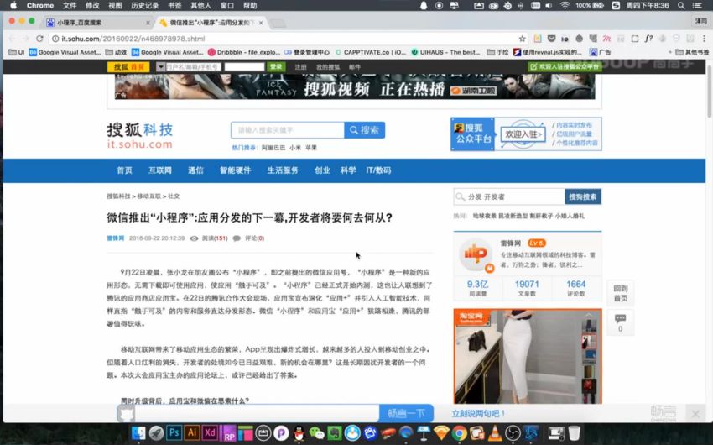Open WeChat from the Dock
713x445 pixels.
[x=317, y=433]
